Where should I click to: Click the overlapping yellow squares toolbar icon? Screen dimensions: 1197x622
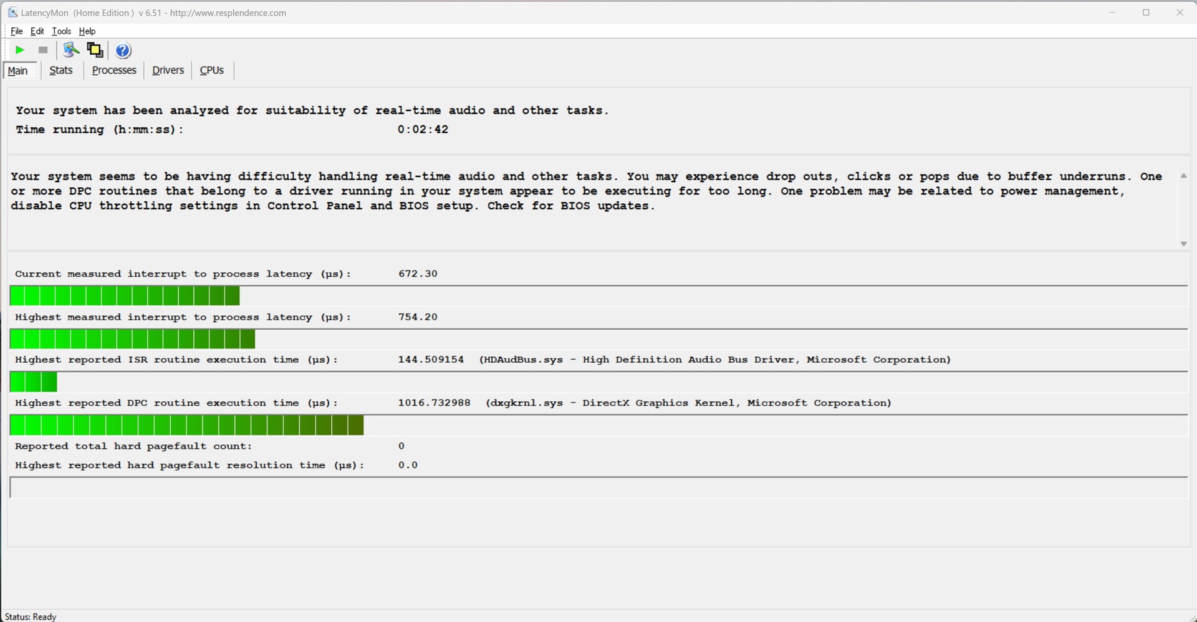pyautogui.click(x=95, y=50)
